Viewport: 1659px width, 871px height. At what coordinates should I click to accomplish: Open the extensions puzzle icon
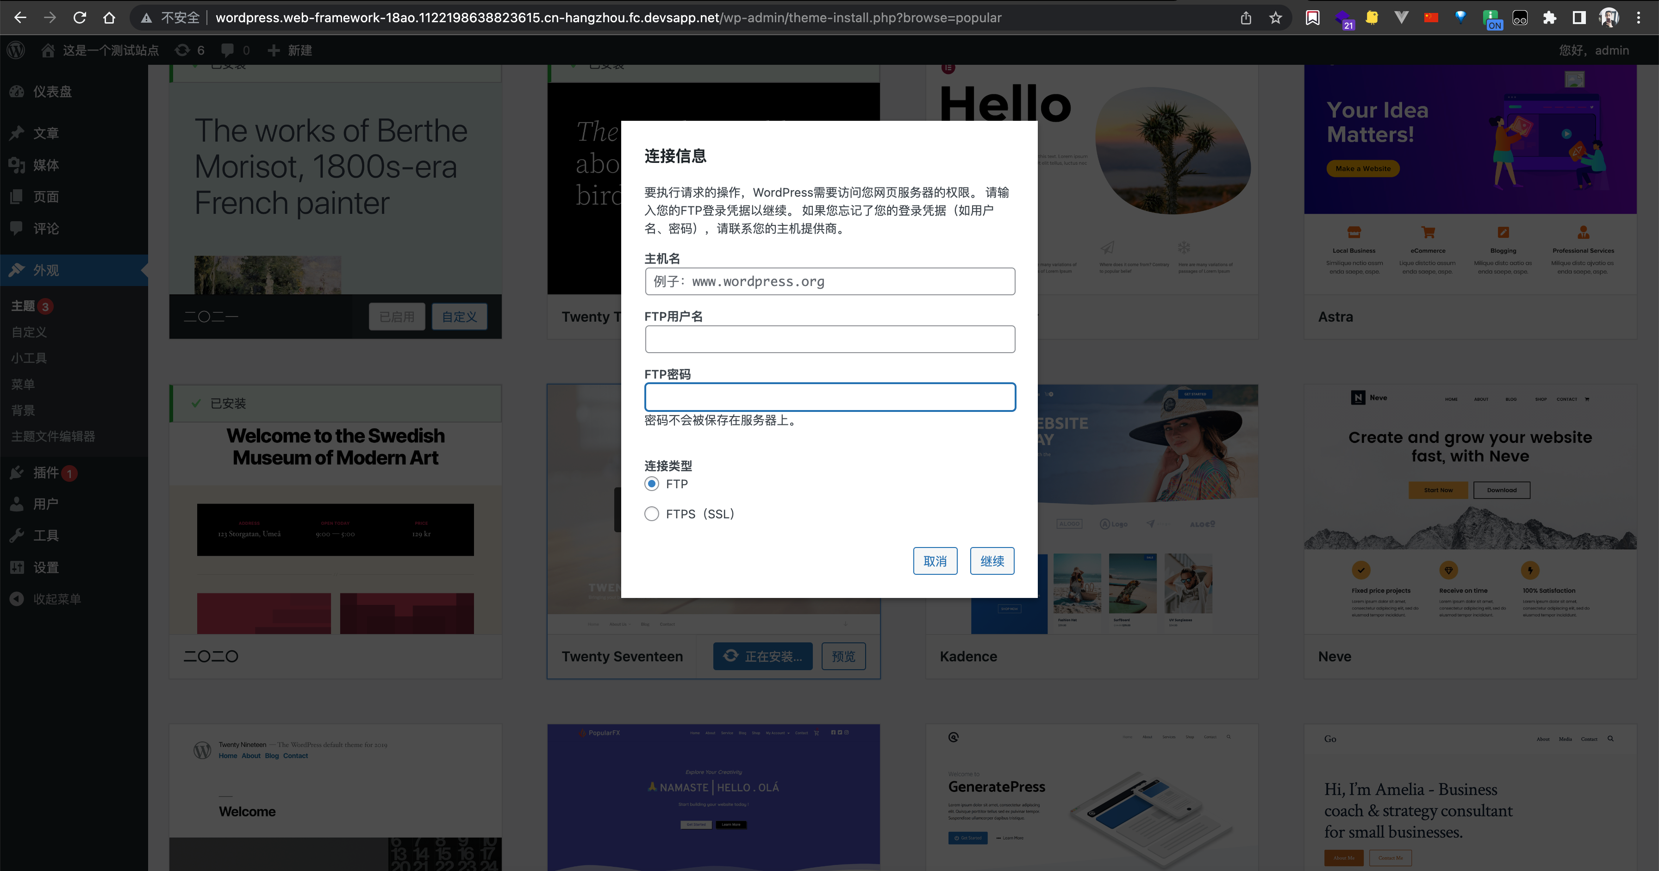[1549, 18]
